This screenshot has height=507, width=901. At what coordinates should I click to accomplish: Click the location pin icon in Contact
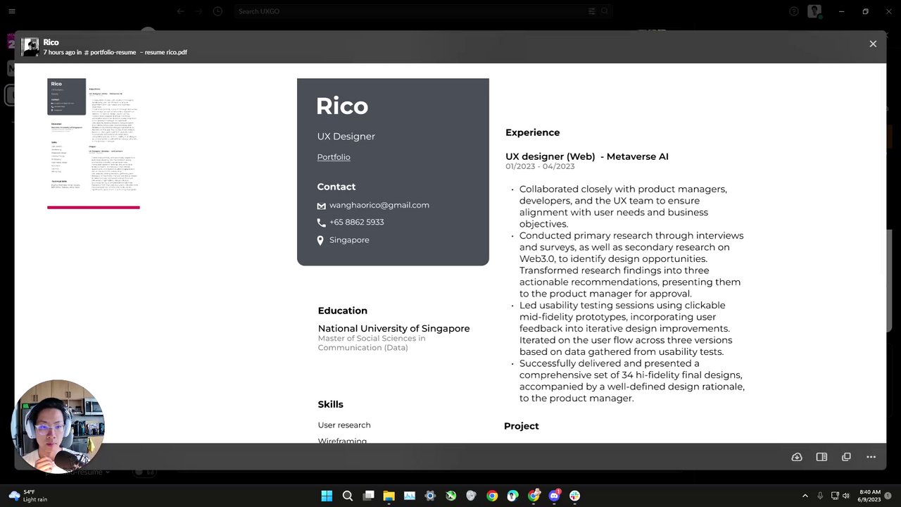click(320, 241)
